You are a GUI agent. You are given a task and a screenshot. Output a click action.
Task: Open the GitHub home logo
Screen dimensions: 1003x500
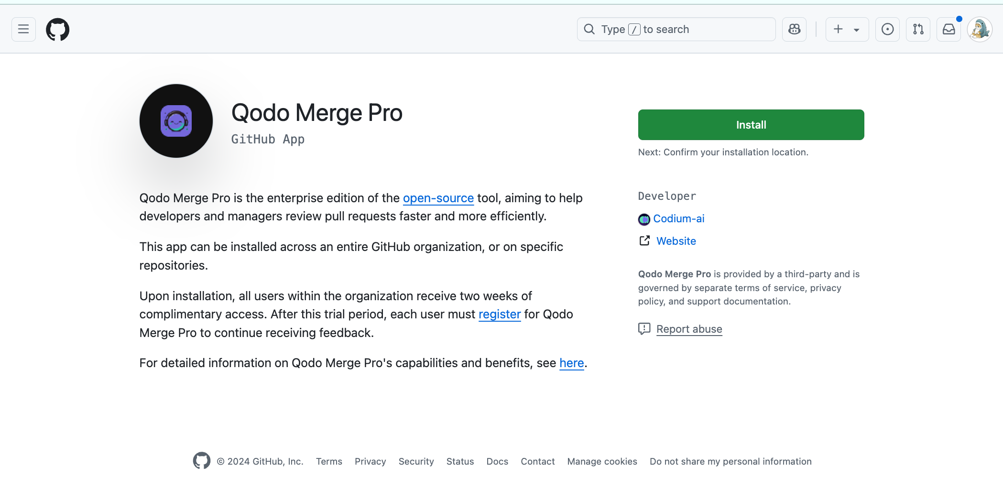coord(57,29)
